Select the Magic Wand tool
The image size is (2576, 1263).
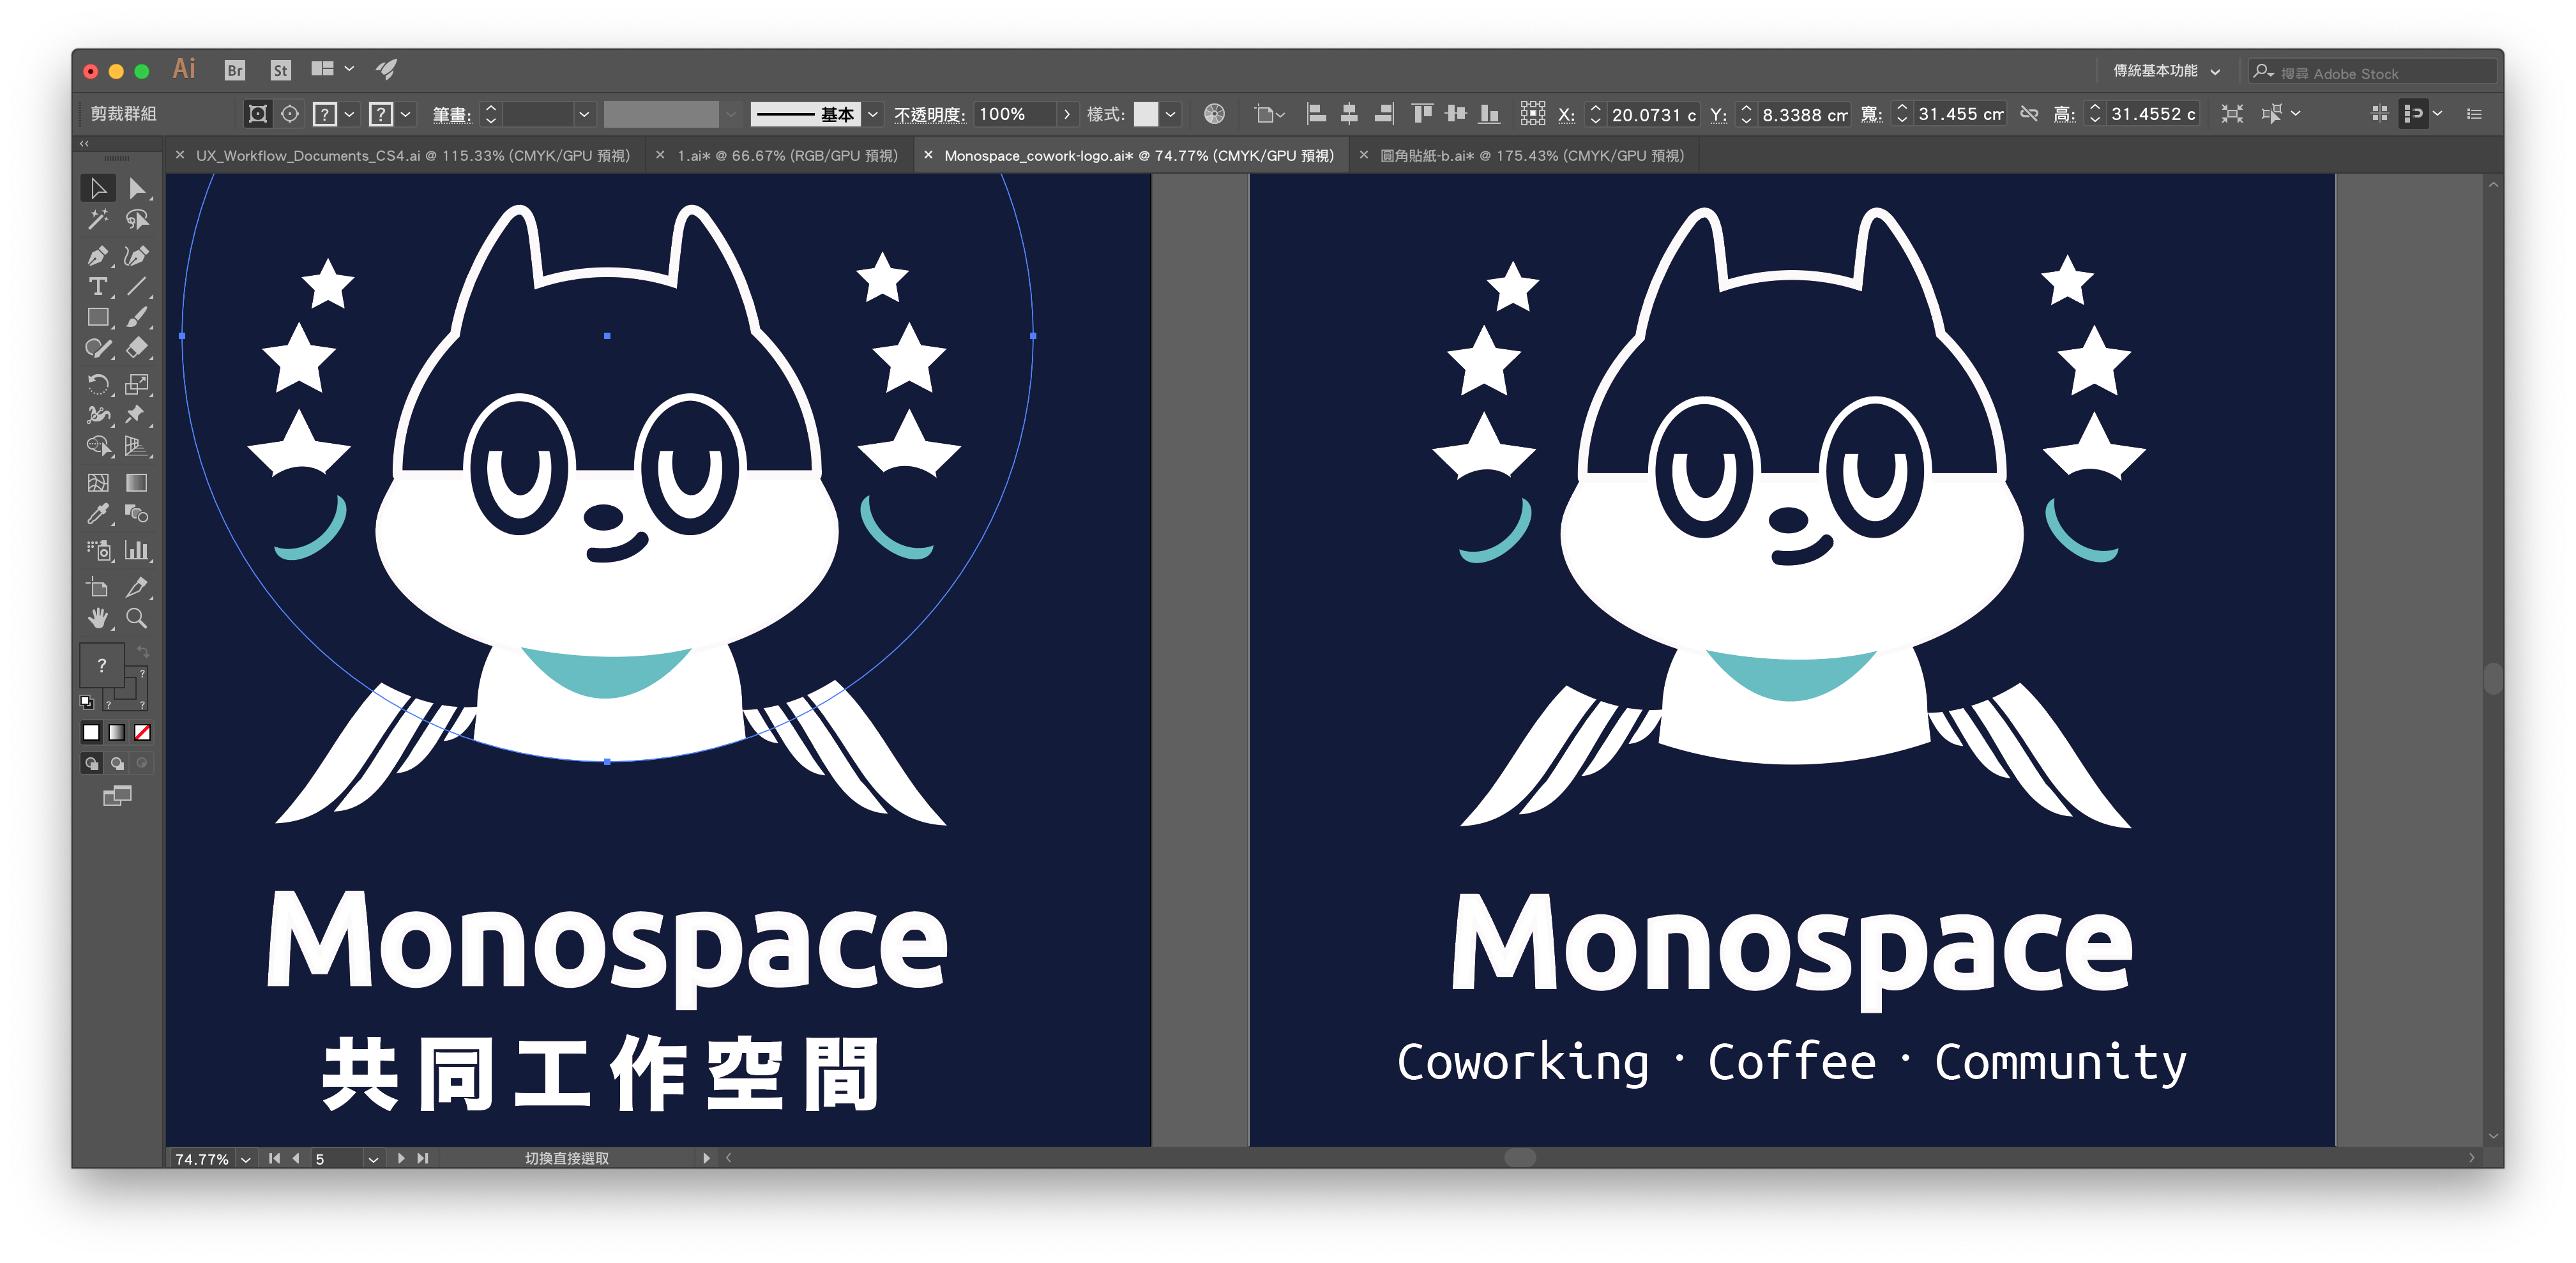coord(98,219)
